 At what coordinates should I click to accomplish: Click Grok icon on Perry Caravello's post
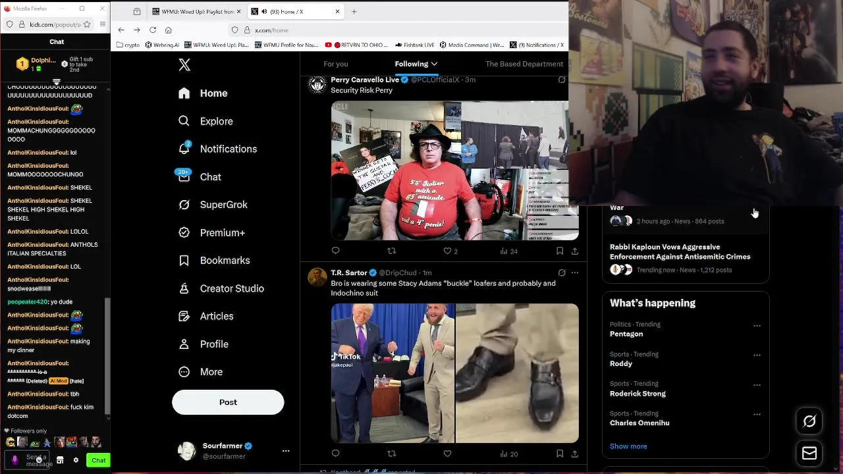pos(562,80)
